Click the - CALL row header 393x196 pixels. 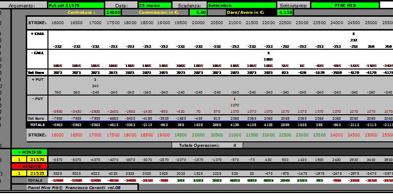coord(38,53)
